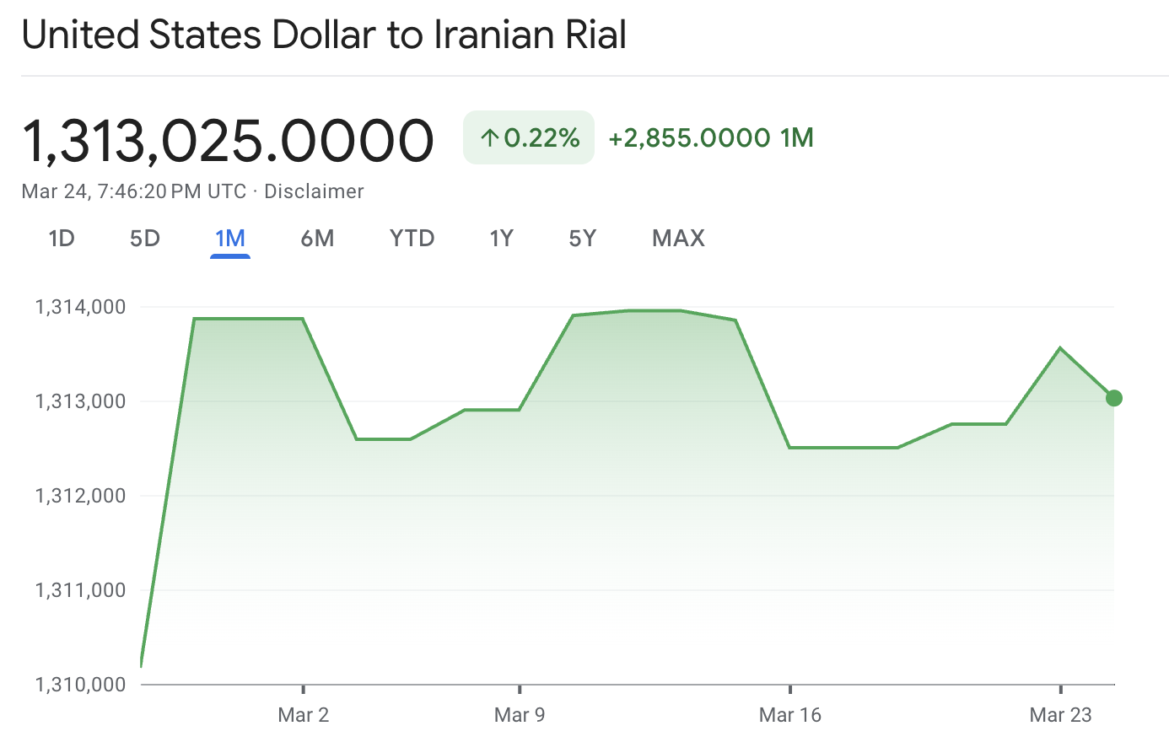Open the Disclaimer link
The width and height of the screenshot is (1169, 742).
[314, 191]
